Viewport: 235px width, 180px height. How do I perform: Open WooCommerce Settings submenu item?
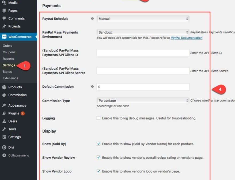[9, 65]
